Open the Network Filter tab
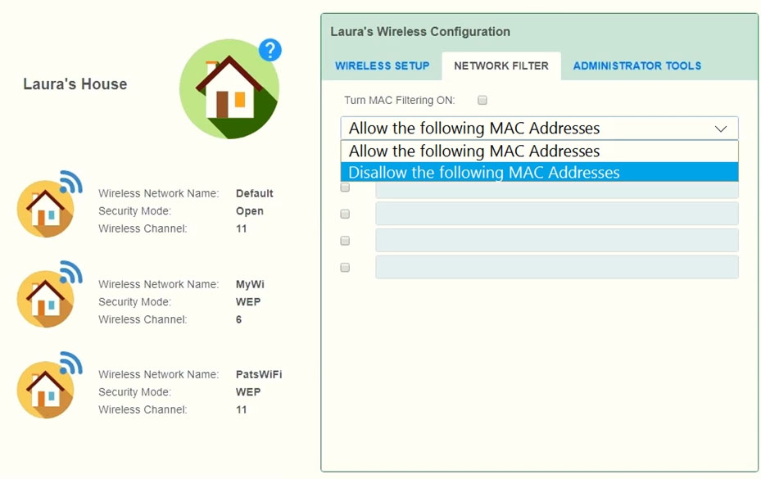 coord(501,66)
